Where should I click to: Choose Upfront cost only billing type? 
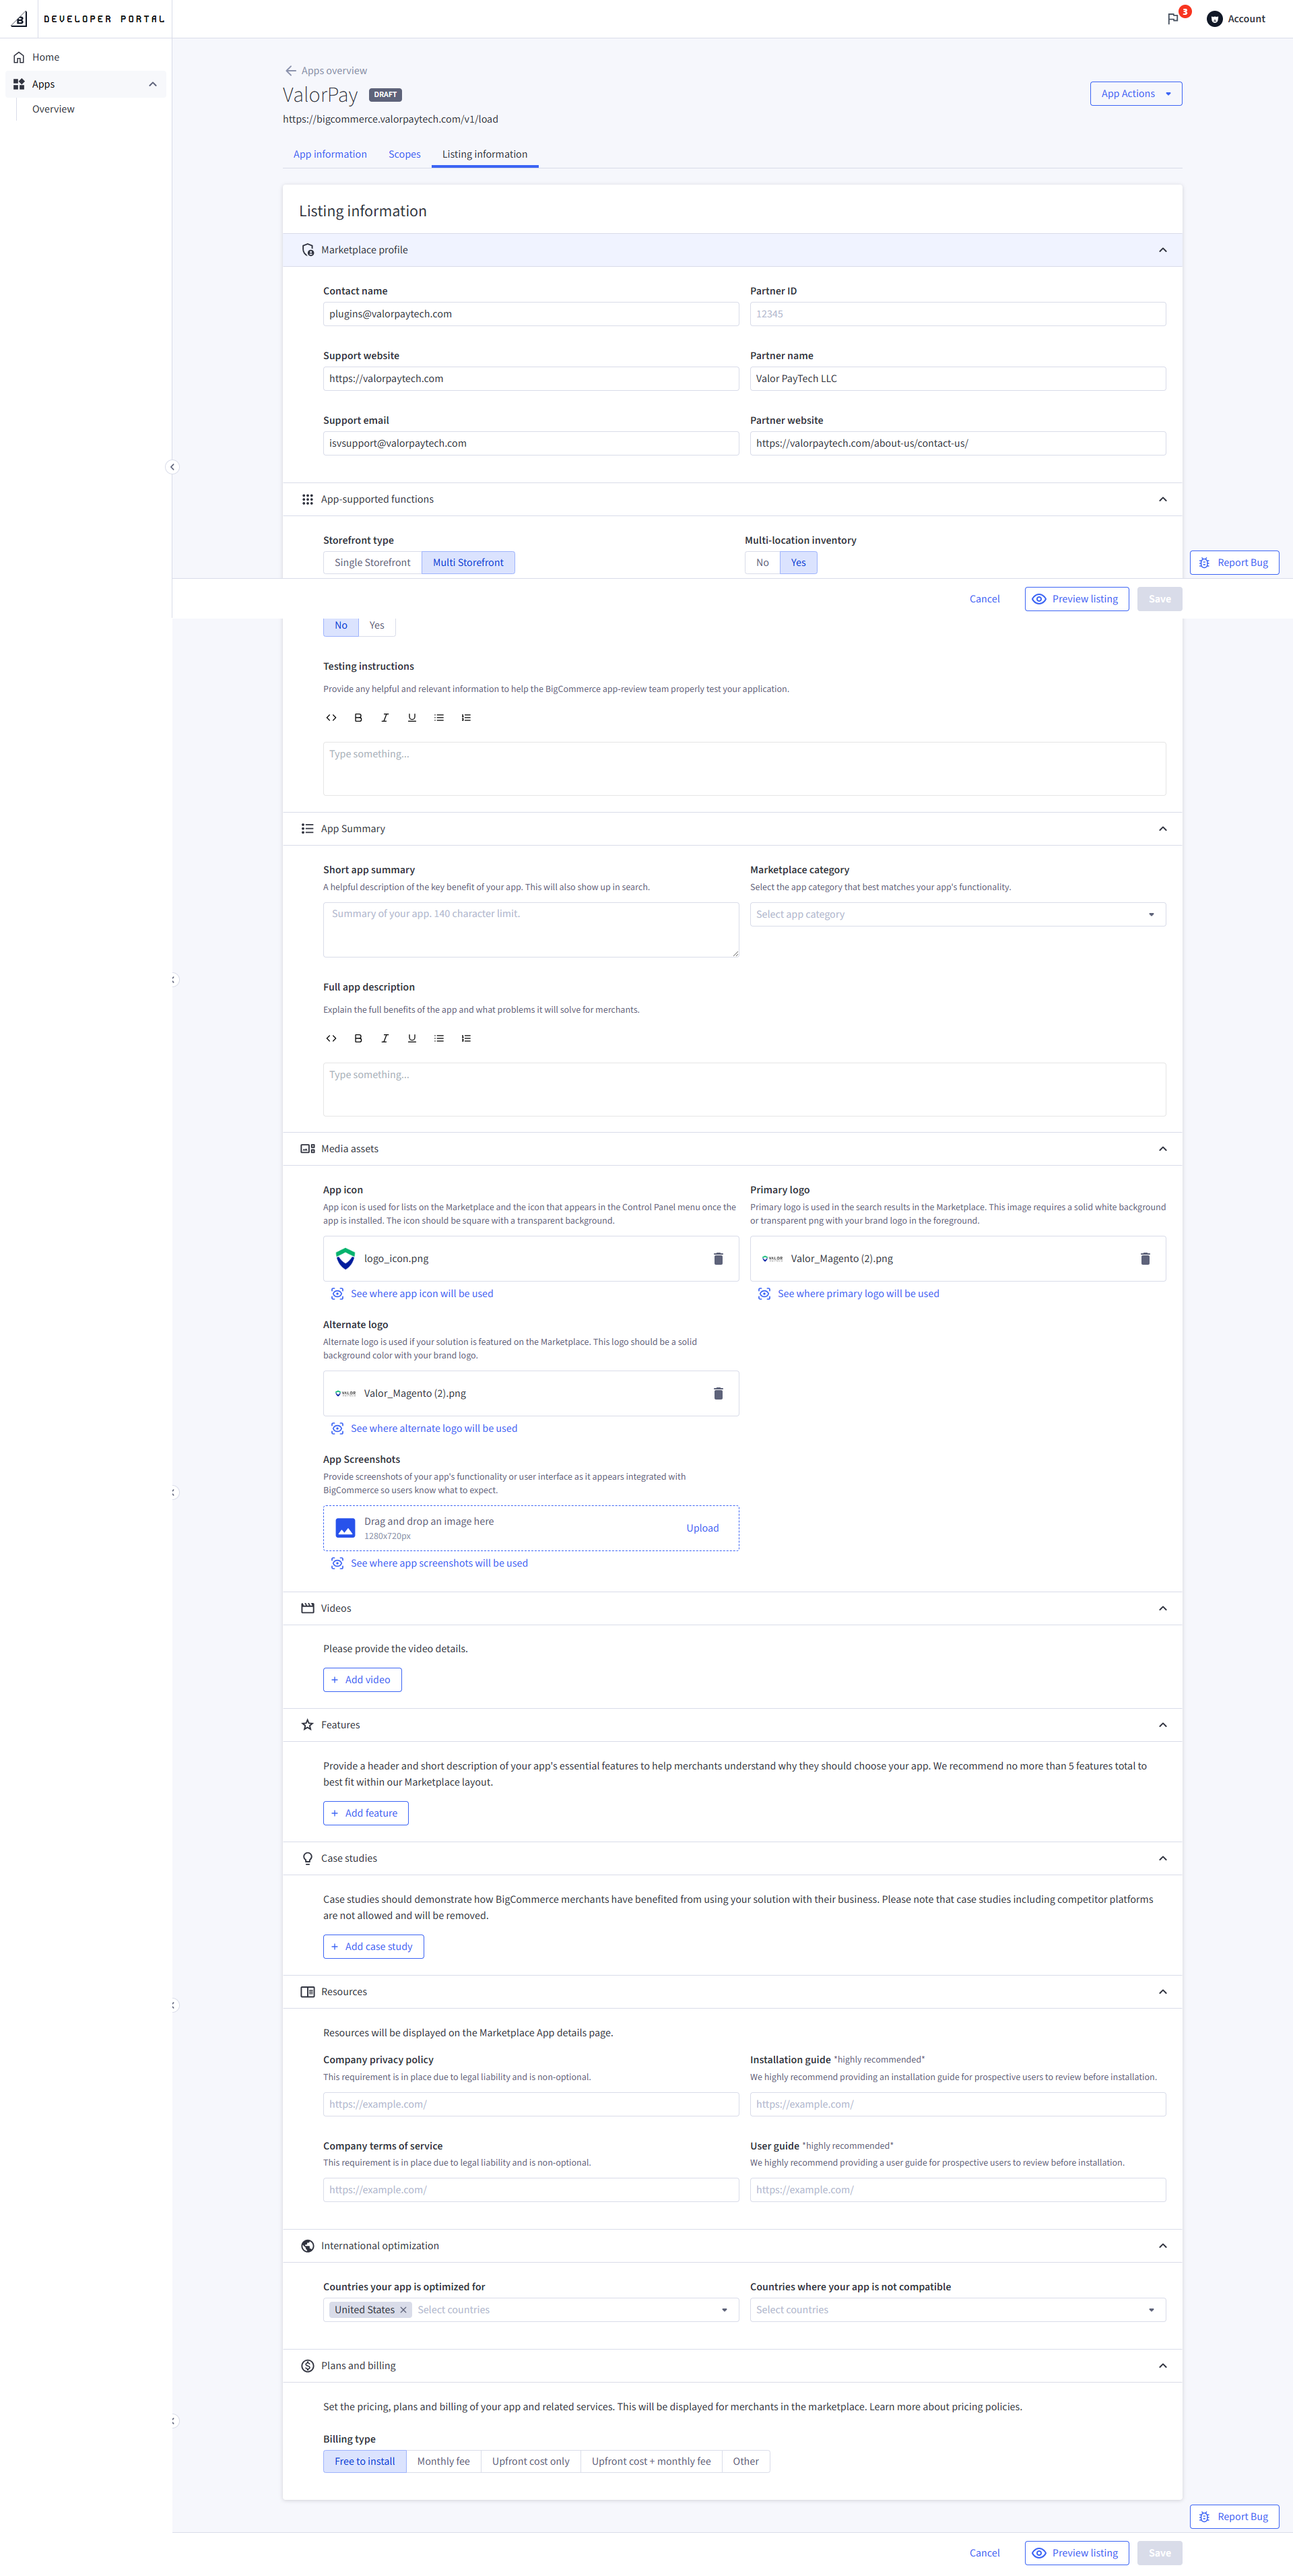[531, 2462]
